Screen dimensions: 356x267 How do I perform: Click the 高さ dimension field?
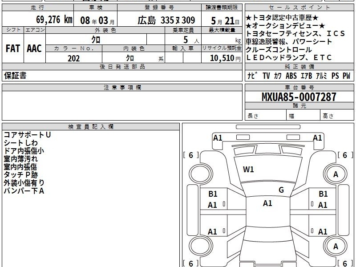(x=337, y=116)
